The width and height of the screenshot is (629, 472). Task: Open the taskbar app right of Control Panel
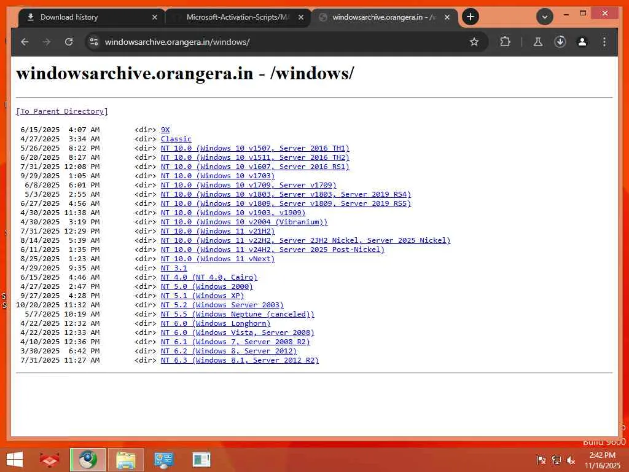201,460
